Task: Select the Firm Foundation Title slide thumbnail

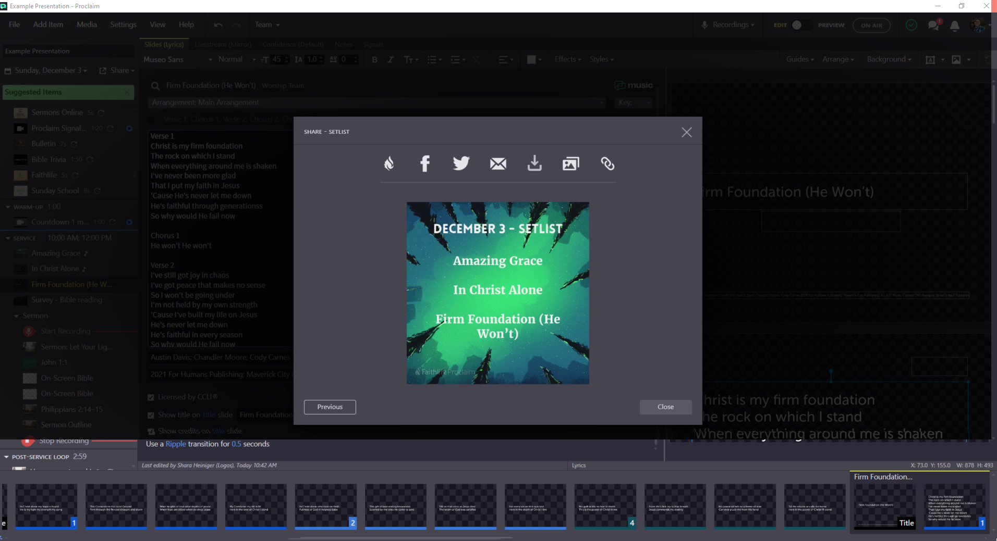Action: click(884, 506)
